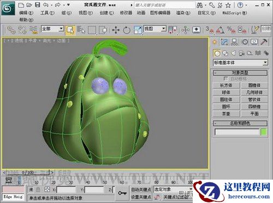The image size is (273, 203).
Task: Click the 长方体 box button
Action: 226,85
